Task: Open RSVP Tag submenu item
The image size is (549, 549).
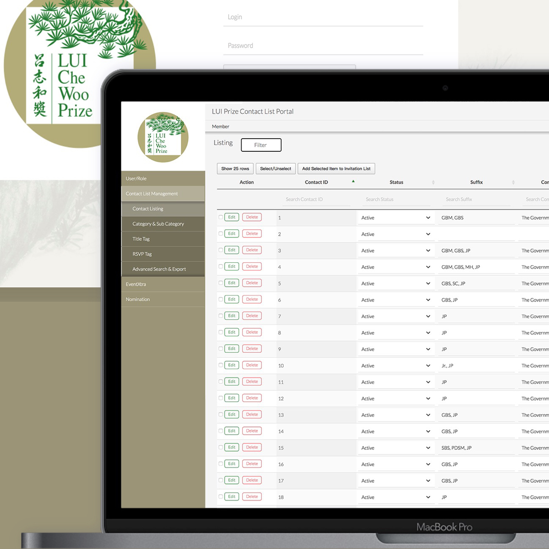Action: click(x=163, y=254)
